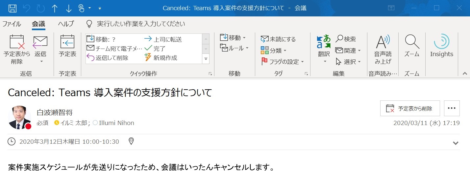Open the フラグの設定 dropdown
The image size is (470, 190).
283,61
